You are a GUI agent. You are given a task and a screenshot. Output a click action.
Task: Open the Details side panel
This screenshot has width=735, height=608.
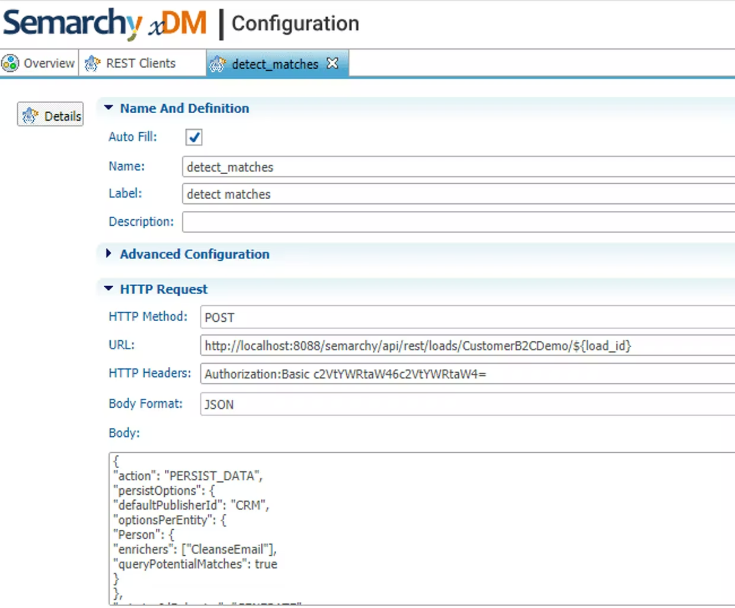(x=50, y=115)
